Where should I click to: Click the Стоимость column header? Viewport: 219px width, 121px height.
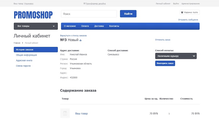click(186, 98)
